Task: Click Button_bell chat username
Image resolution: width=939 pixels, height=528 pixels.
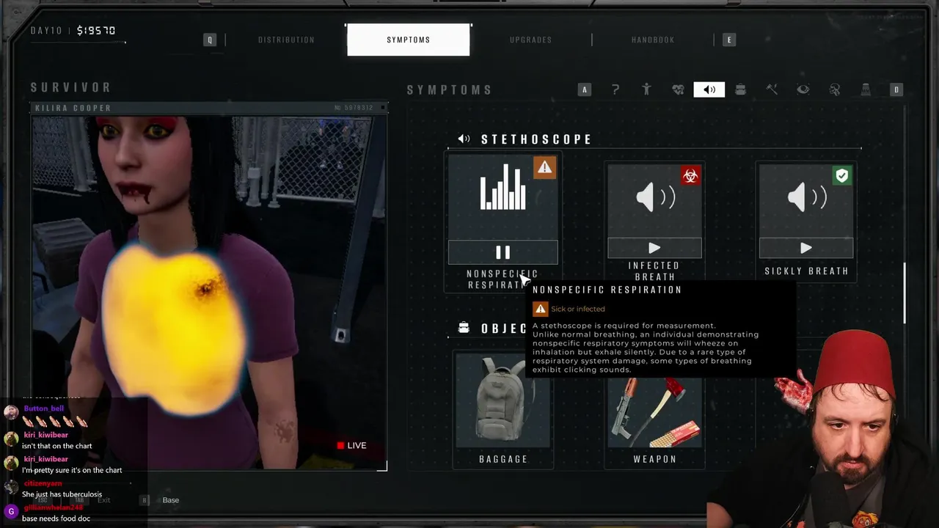Action: click(x=44, y=408)
